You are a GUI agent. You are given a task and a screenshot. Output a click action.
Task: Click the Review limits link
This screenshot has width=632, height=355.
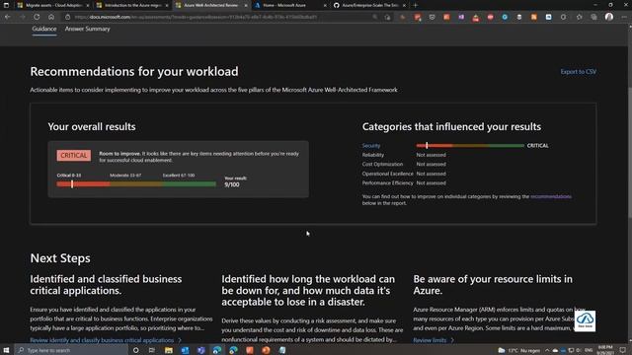pyautogui.click(x=434, y=340)
